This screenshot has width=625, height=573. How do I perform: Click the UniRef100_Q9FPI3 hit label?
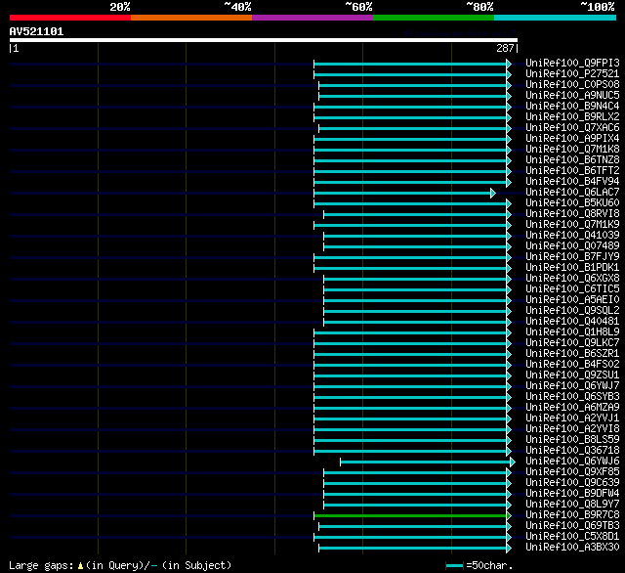[572, 63]
